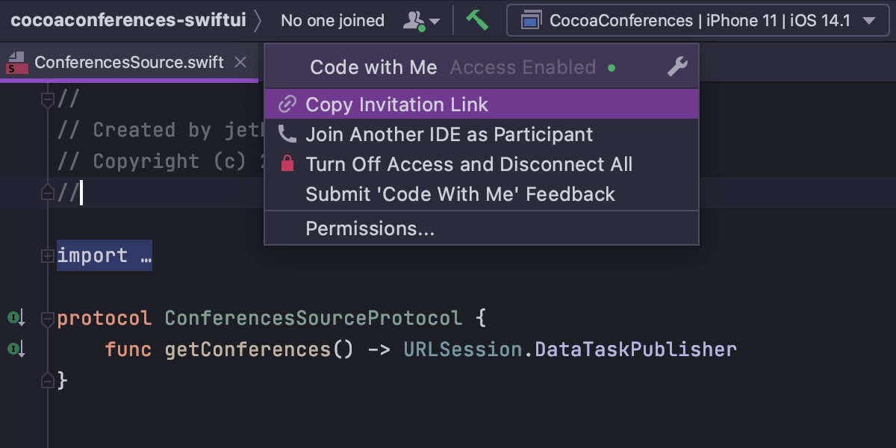The width and height of the screenshot is (896, 448).
Task: Expand the folded import block
Action: click(x=47, y=256)
